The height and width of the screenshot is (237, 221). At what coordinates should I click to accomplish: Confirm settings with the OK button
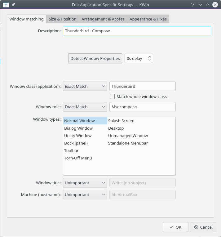[175, 227]
